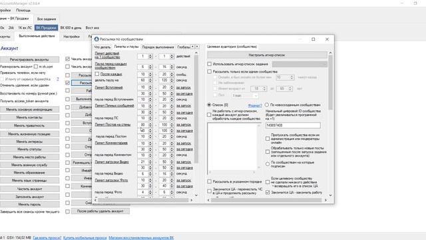Screen dimensions: 426x240
Task: Select the Список radio button
Action: (209, 105)
